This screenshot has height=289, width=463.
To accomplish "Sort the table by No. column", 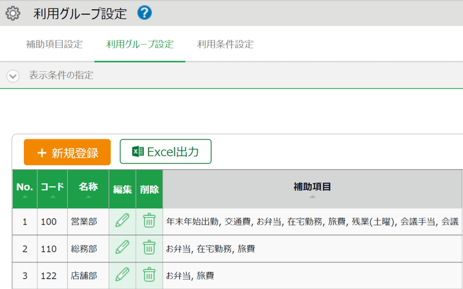I will click(x=24, y=189).
